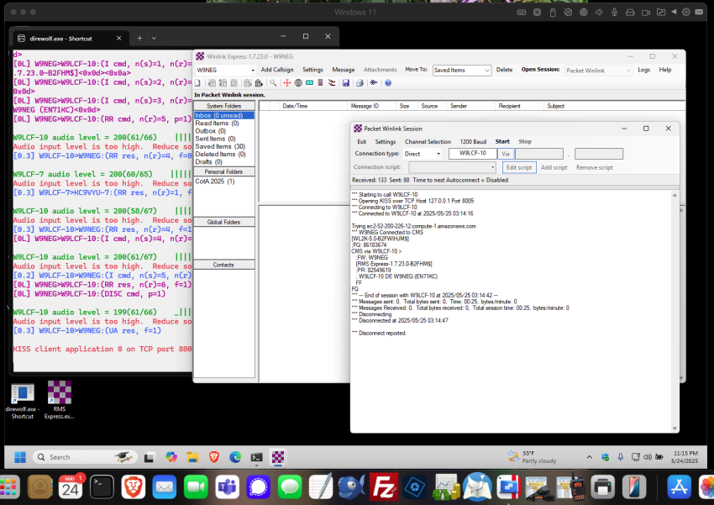Click the red door-shaped toolbar icon
This screenshot has width=714, height=505.
tap(321, 83)
